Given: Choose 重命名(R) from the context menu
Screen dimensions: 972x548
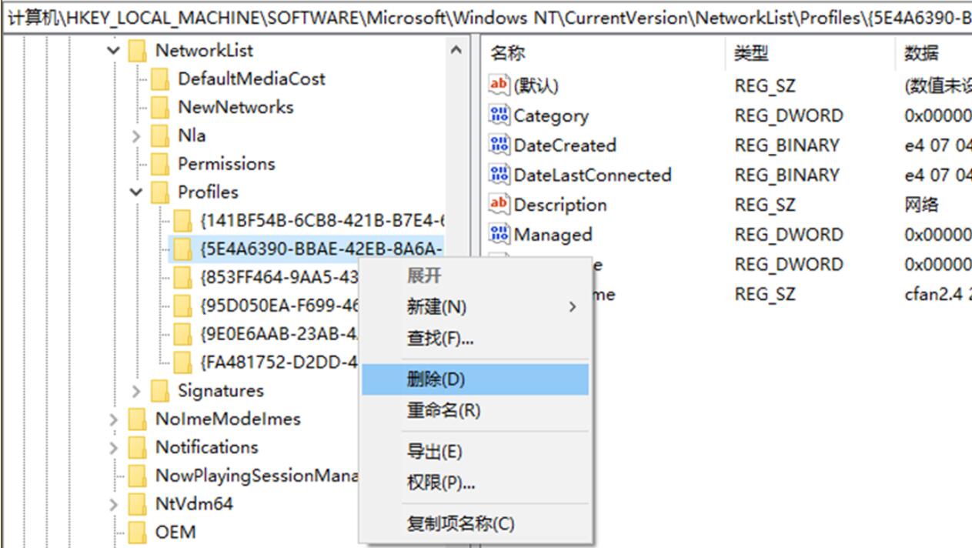Looking at the screenshot, I should tap(443, 410).
